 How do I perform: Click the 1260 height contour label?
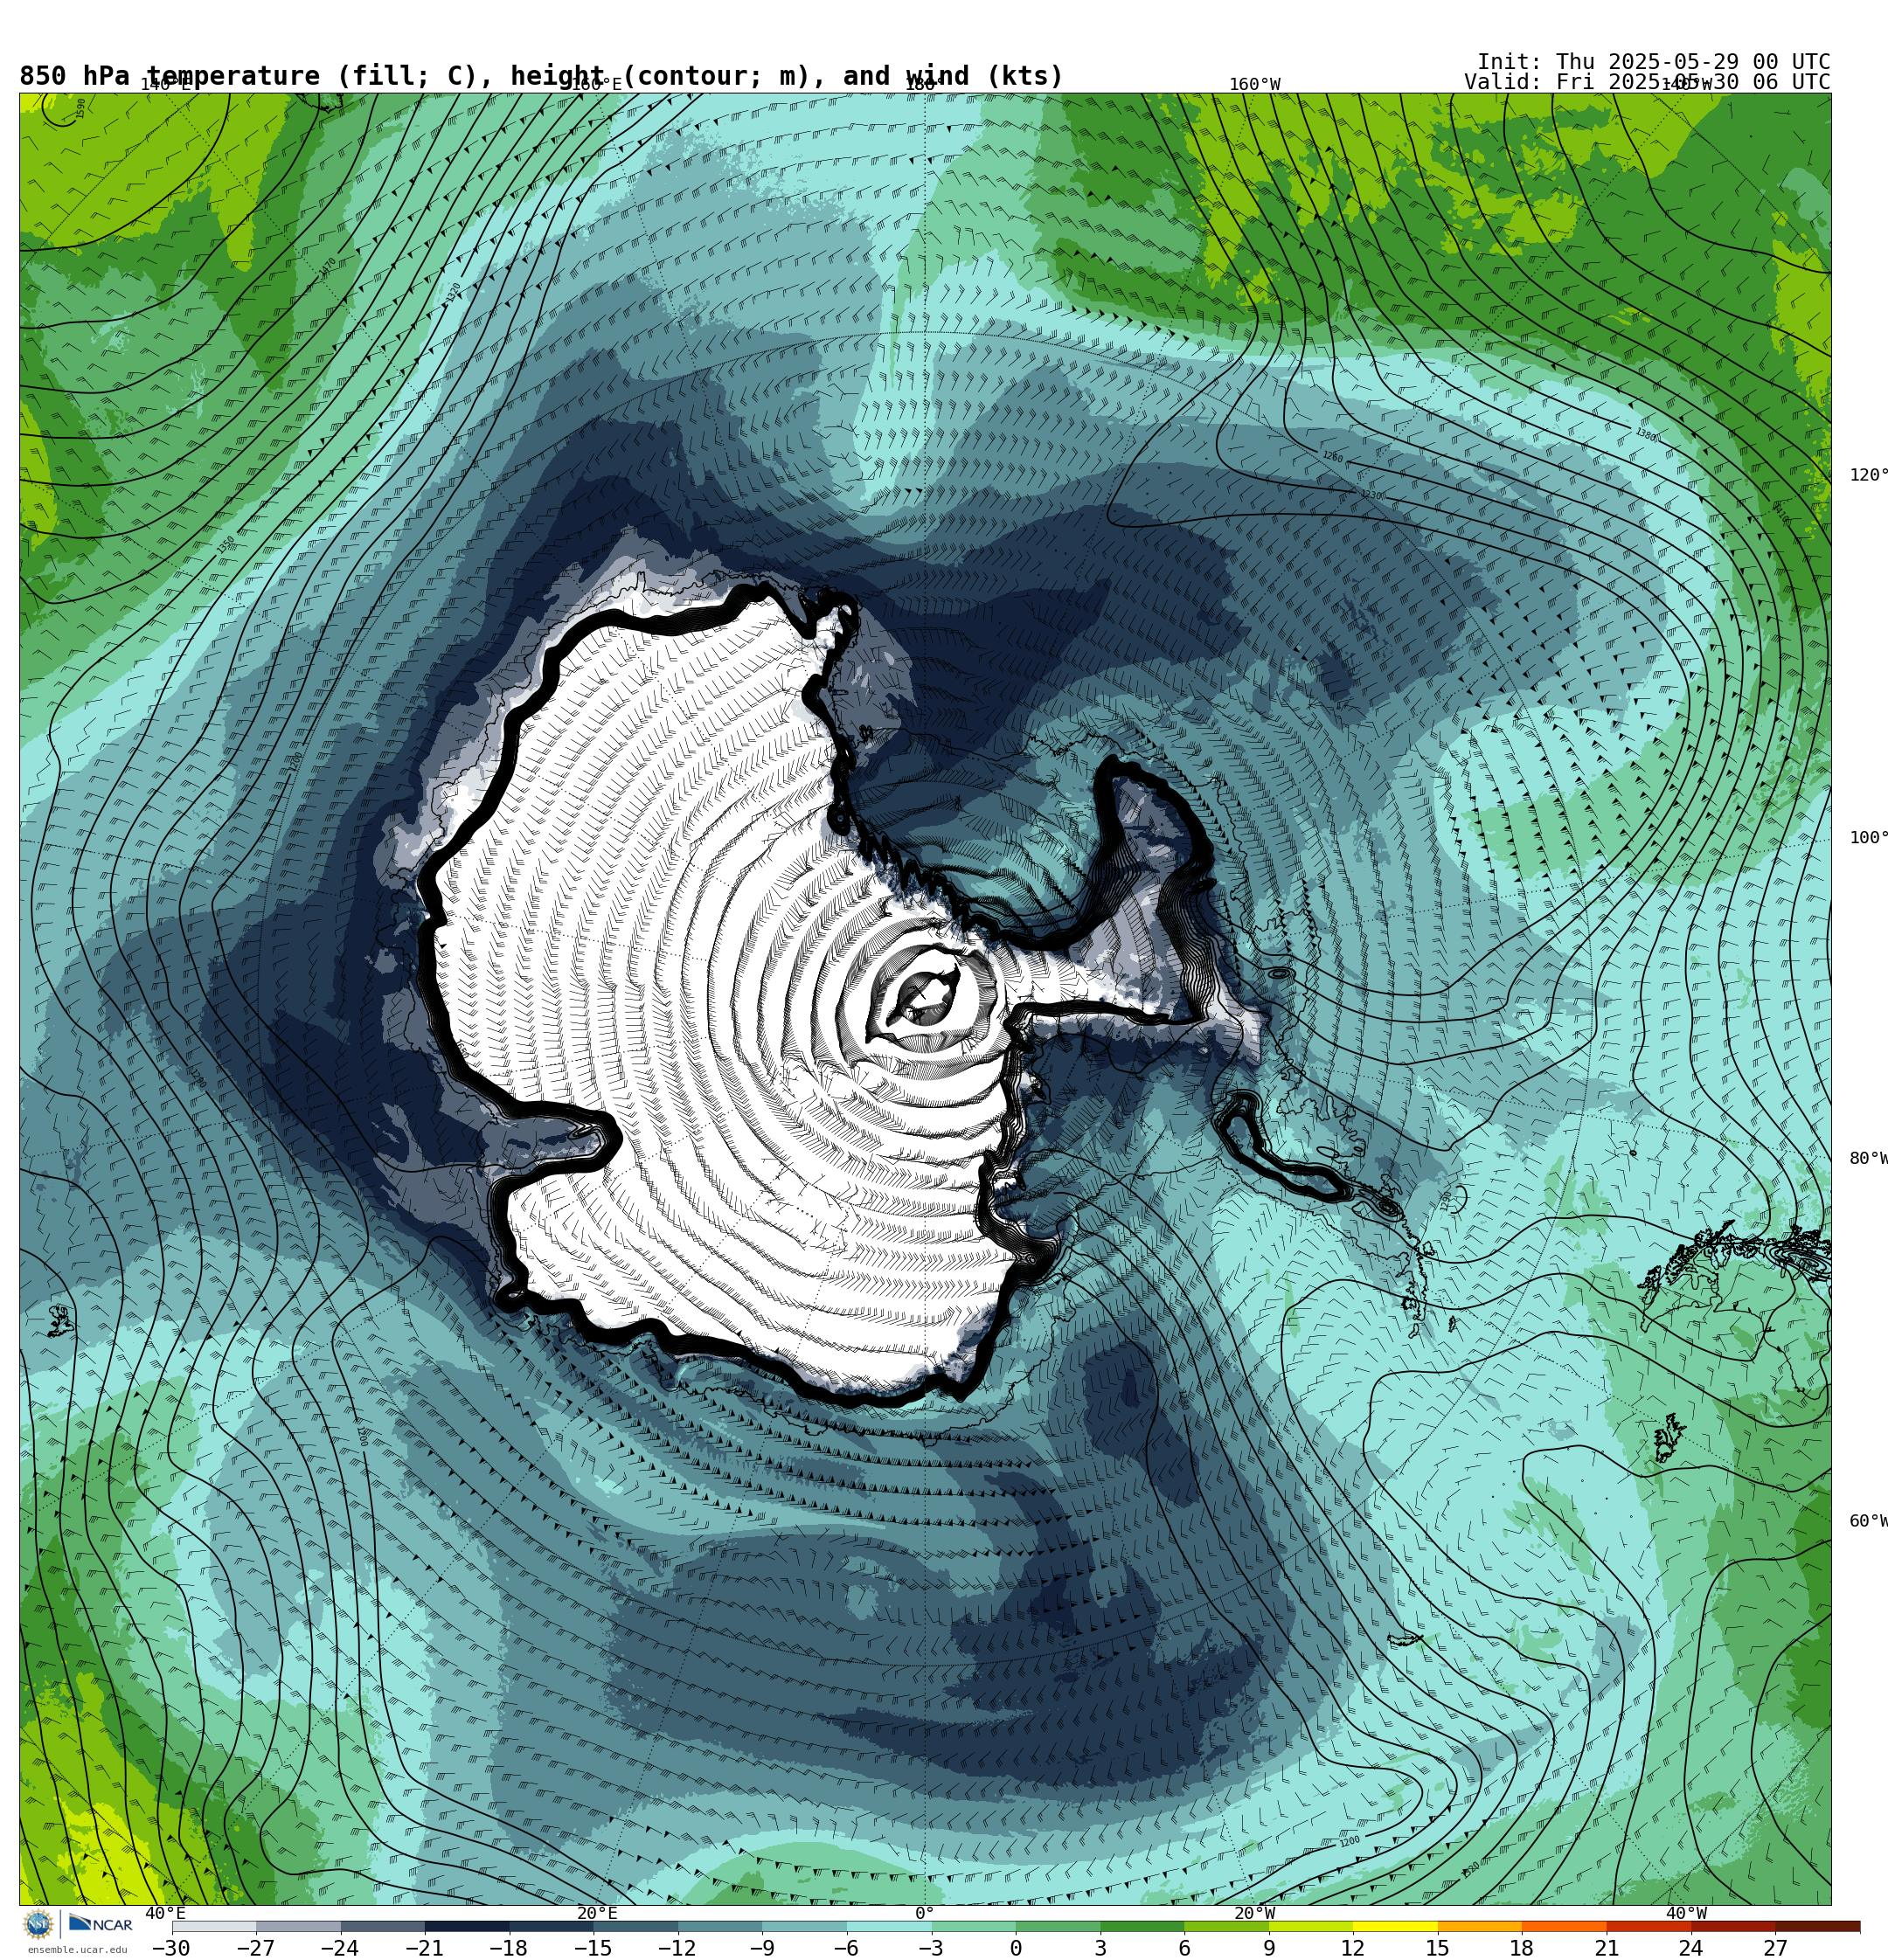pos(1333,457)
